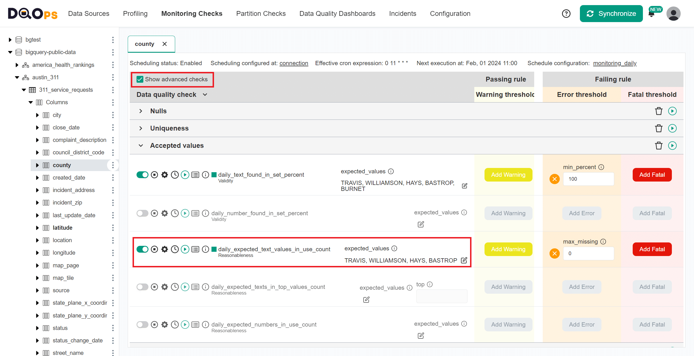Open the notifications bell icon
Screen dimensions: 694x356
point(652,14)
